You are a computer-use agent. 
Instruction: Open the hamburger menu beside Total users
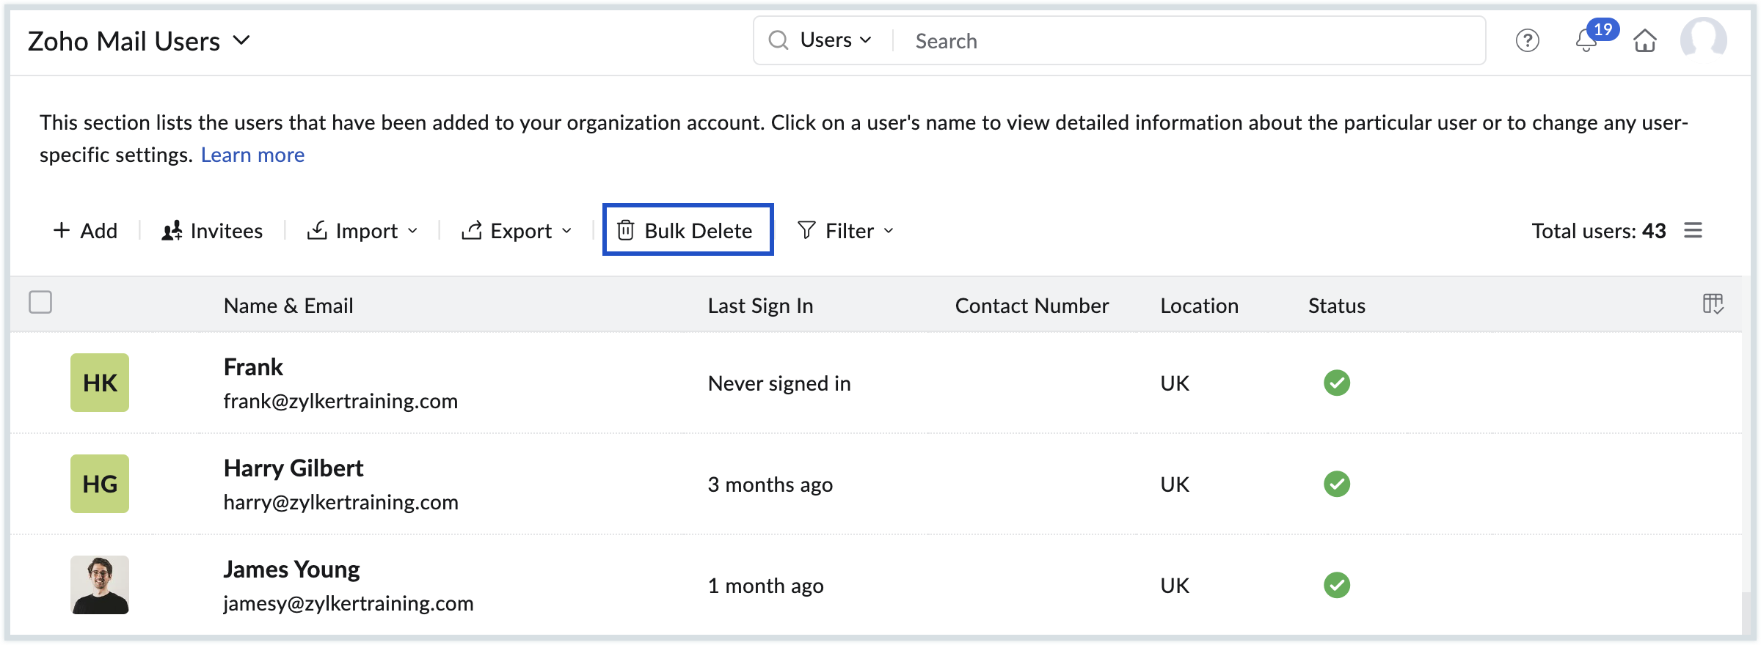click(1693, 230)
